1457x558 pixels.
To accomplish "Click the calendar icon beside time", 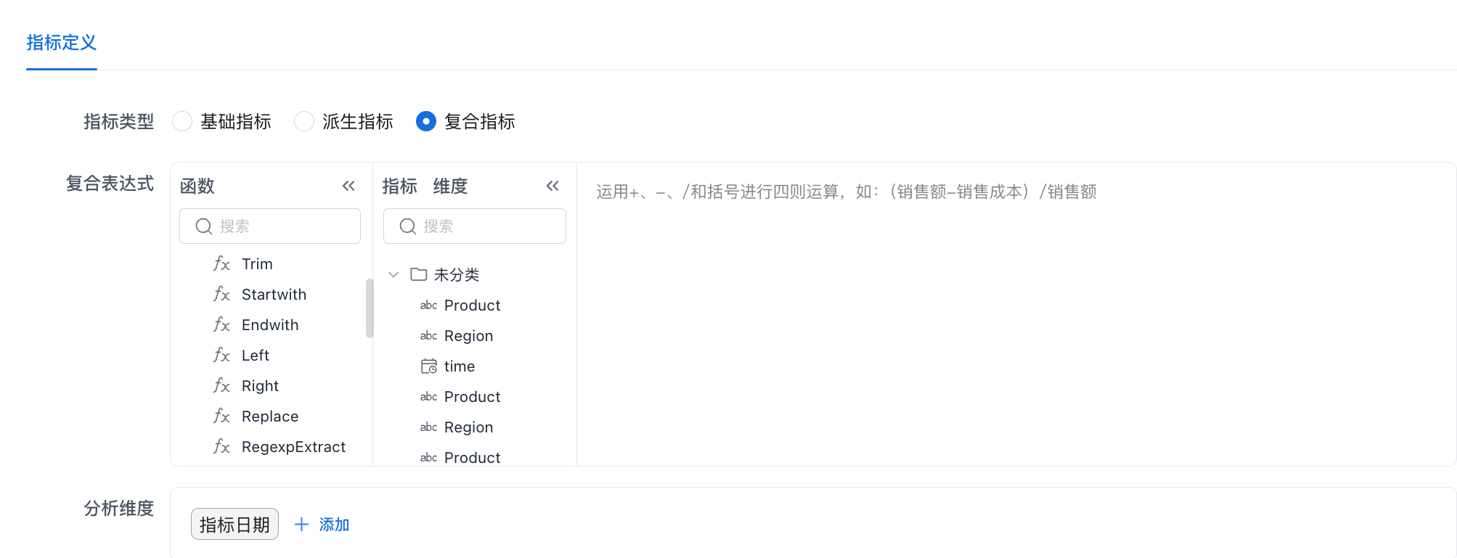I will (429, 366).
